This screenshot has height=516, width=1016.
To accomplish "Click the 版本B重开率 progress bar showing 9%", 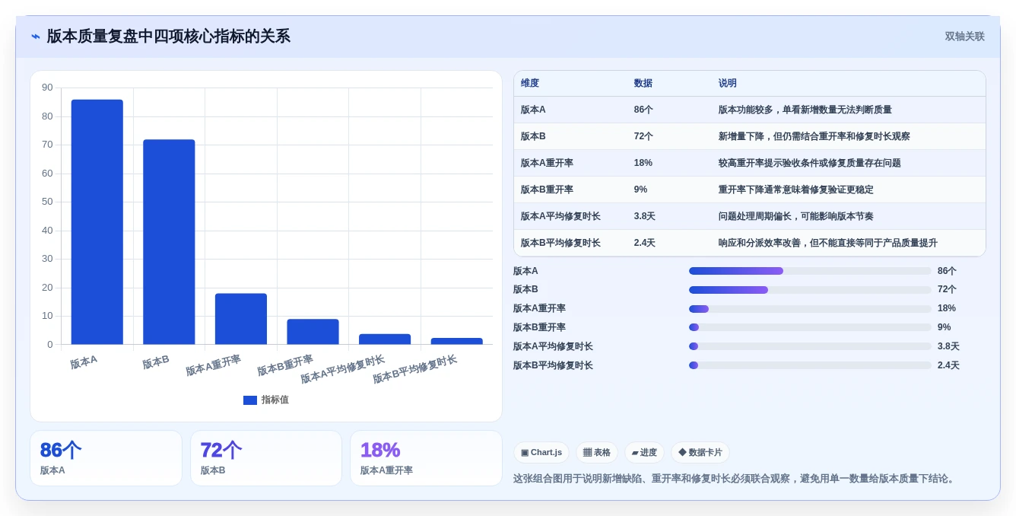I will 810,327.
